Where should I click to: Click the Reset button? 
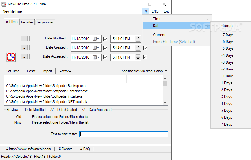coord(31,71)
